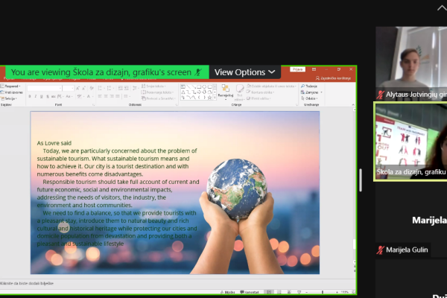447x298 pixels.
Task: Toggle strikethrough formatting in Font group
Action: click(x=54, y=96)
